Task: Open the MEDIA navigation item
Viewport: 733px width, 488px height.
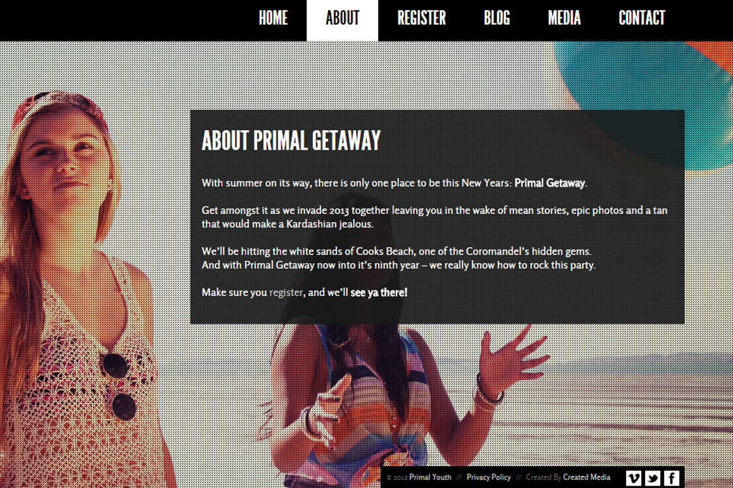Action: click(564, 18)
